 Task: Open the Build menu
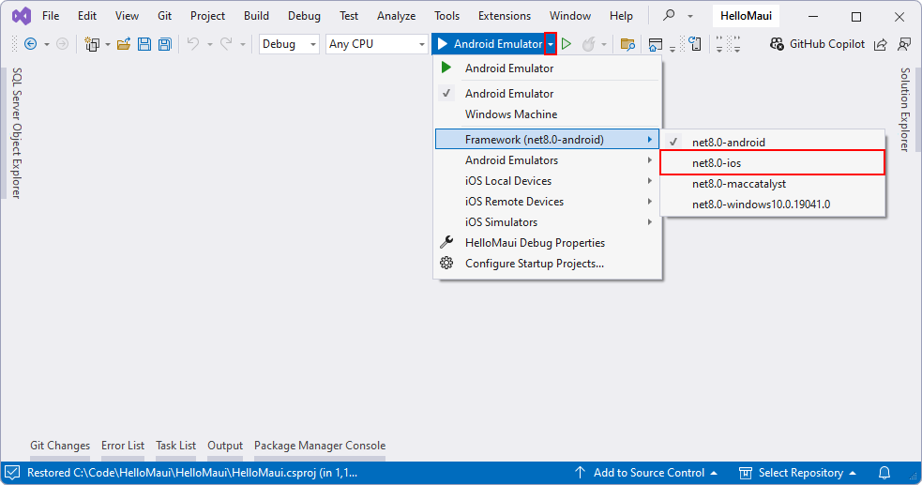256,16
